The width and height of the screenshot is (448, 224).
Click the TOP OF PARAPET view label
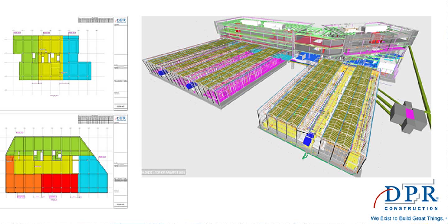pyautogui.click(x=164, y=172)
